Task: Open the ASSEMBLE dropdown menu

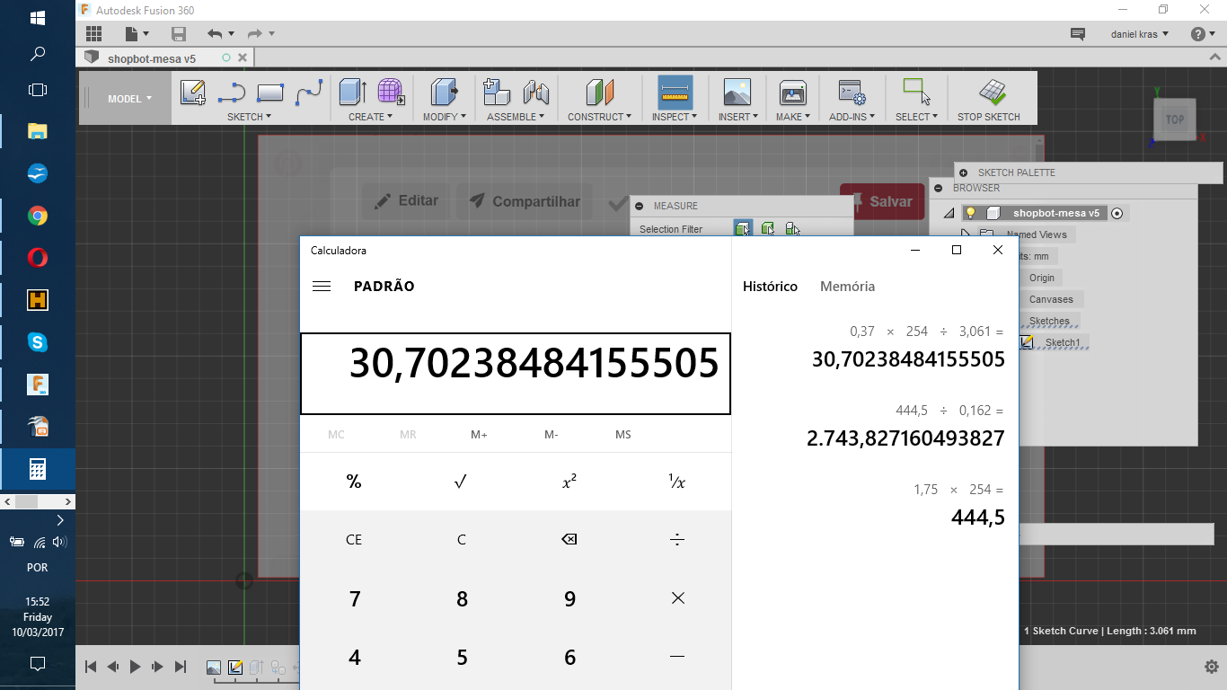Action: tap(516, 117)
